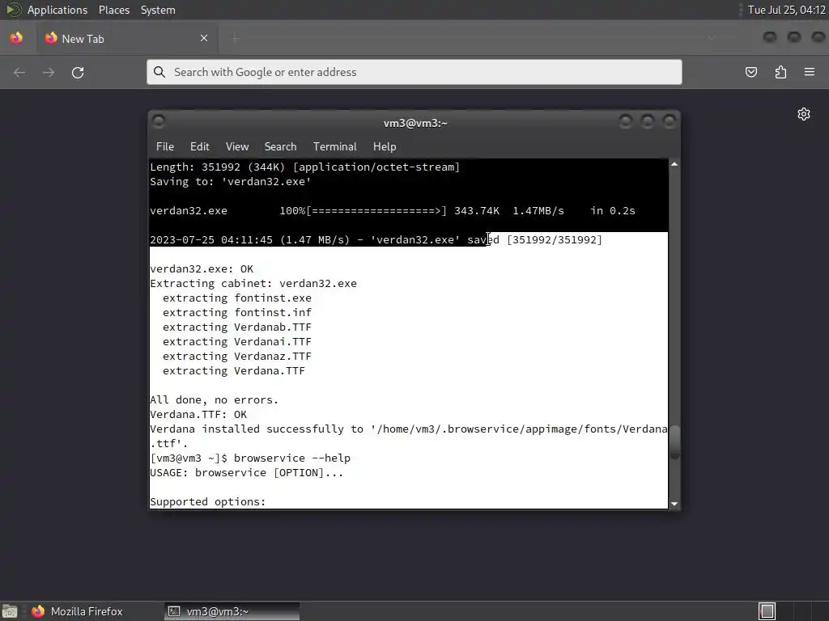
Task: Open the System panel menu
Action: [158, 10]
